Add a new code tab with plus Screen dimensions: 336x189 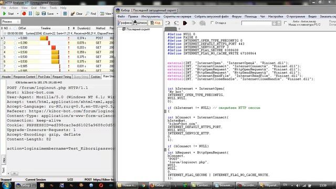click(x=180, y=29)
